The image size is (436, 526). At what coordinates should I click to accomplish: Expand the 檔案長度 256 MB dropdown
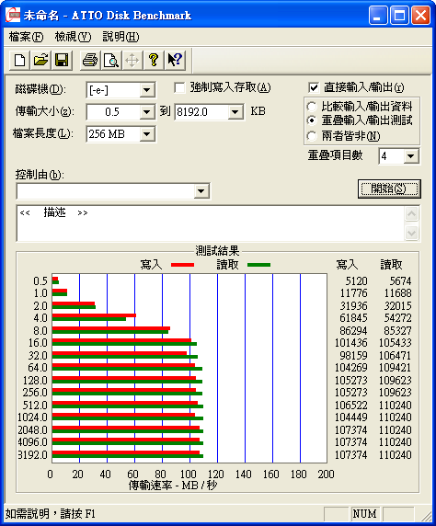click(146, 134)
